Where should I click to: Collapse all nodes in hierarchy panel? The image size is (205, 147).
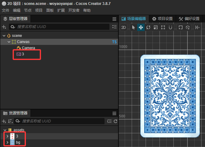[114, 27]
